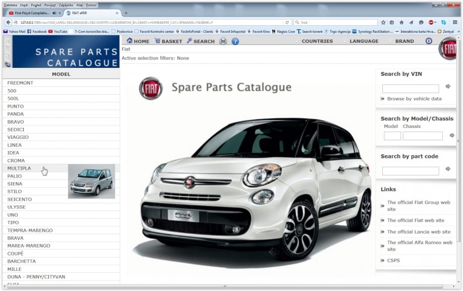Open The official Lancia web site link
The image size is (463, 291).
[x=419, y=232]
